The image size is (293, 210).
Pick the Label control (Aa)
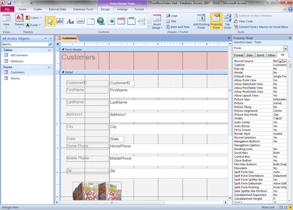click(70, 21)
